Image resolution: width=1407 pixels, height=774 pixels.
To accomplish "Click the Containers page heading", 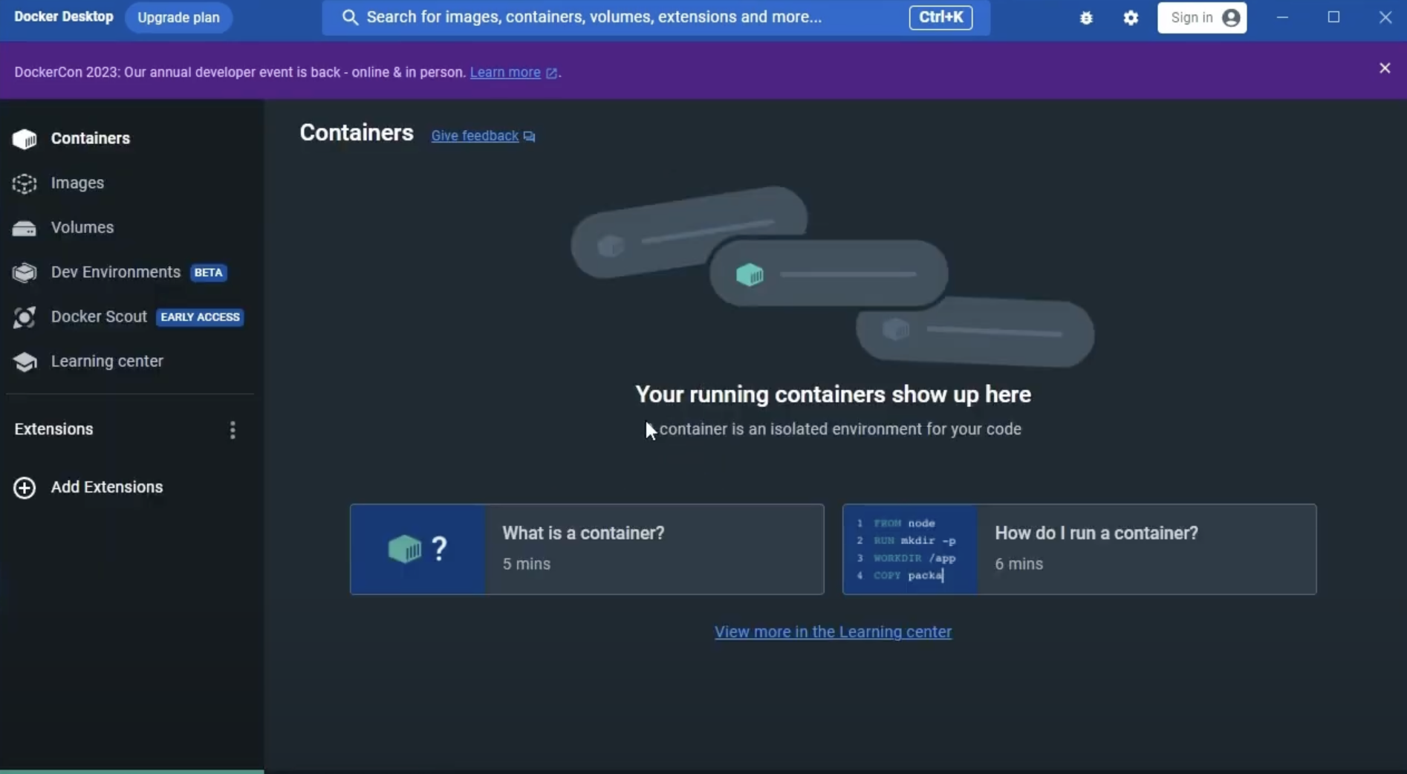I will [x=357, y=133].
